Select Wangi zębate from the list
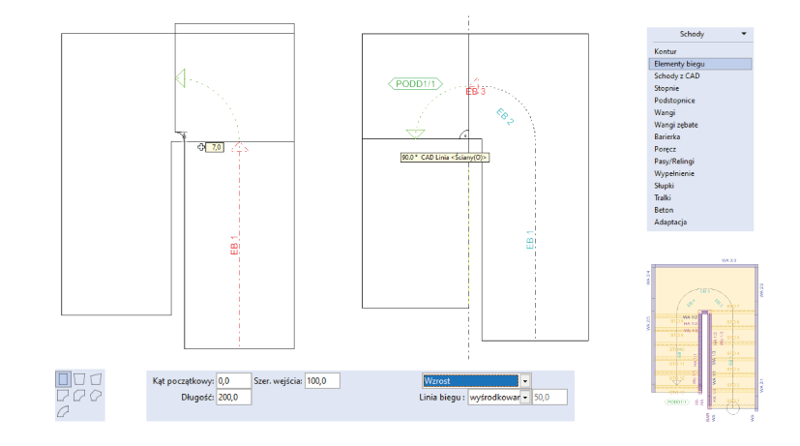 (676, 125)
